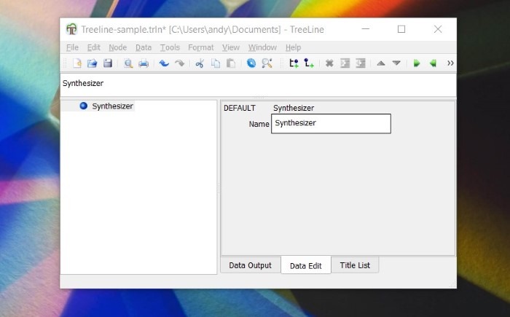Click the New File toolbar icon
The width and height of the screenshot is (510, 317).
tap(77, 63)
